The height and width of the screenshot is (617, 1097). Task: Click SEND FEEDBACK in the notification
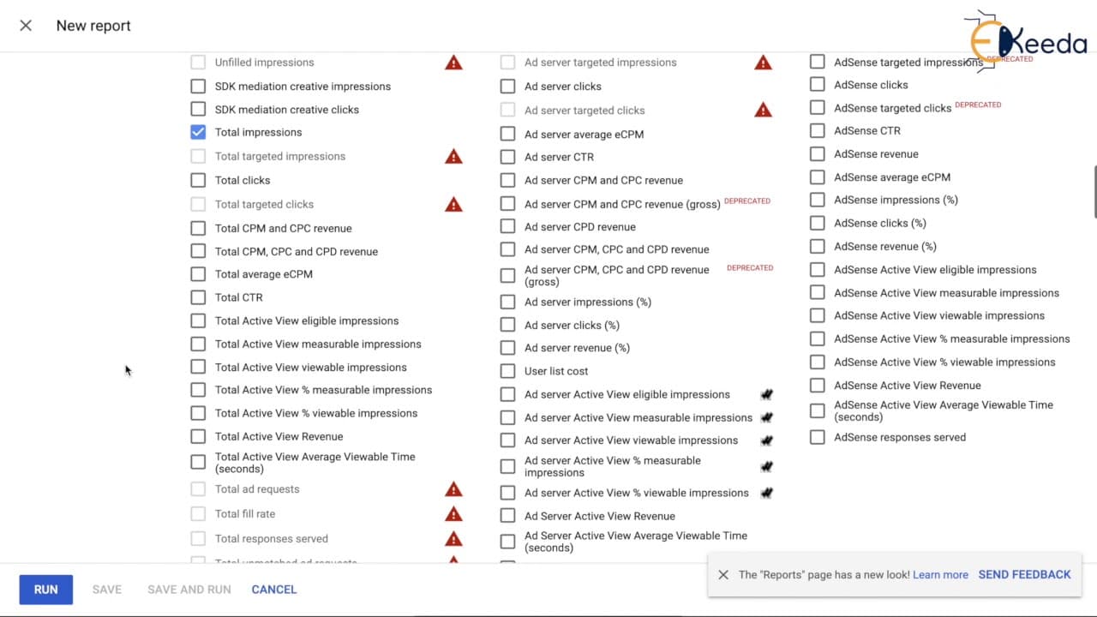coord(1025,575)
